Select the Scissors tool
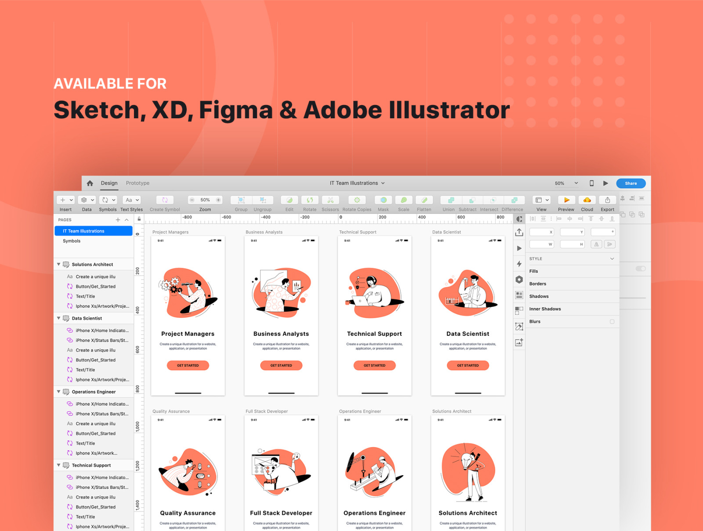 (330, 200)
